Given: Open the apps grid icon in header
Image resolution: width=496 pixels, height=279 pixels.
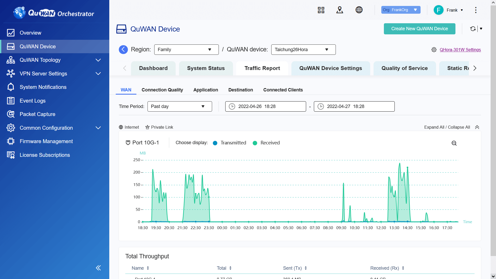Looking at the screenshot, I should coord(321,10).
